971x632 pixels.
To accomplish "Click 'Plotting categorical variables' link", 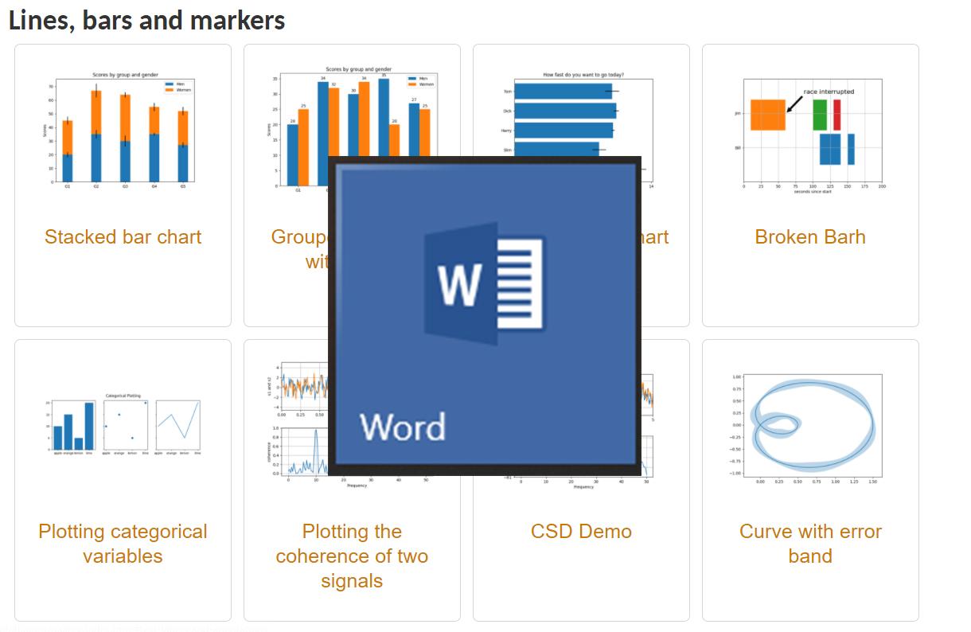I will click(x=123, y=544).
